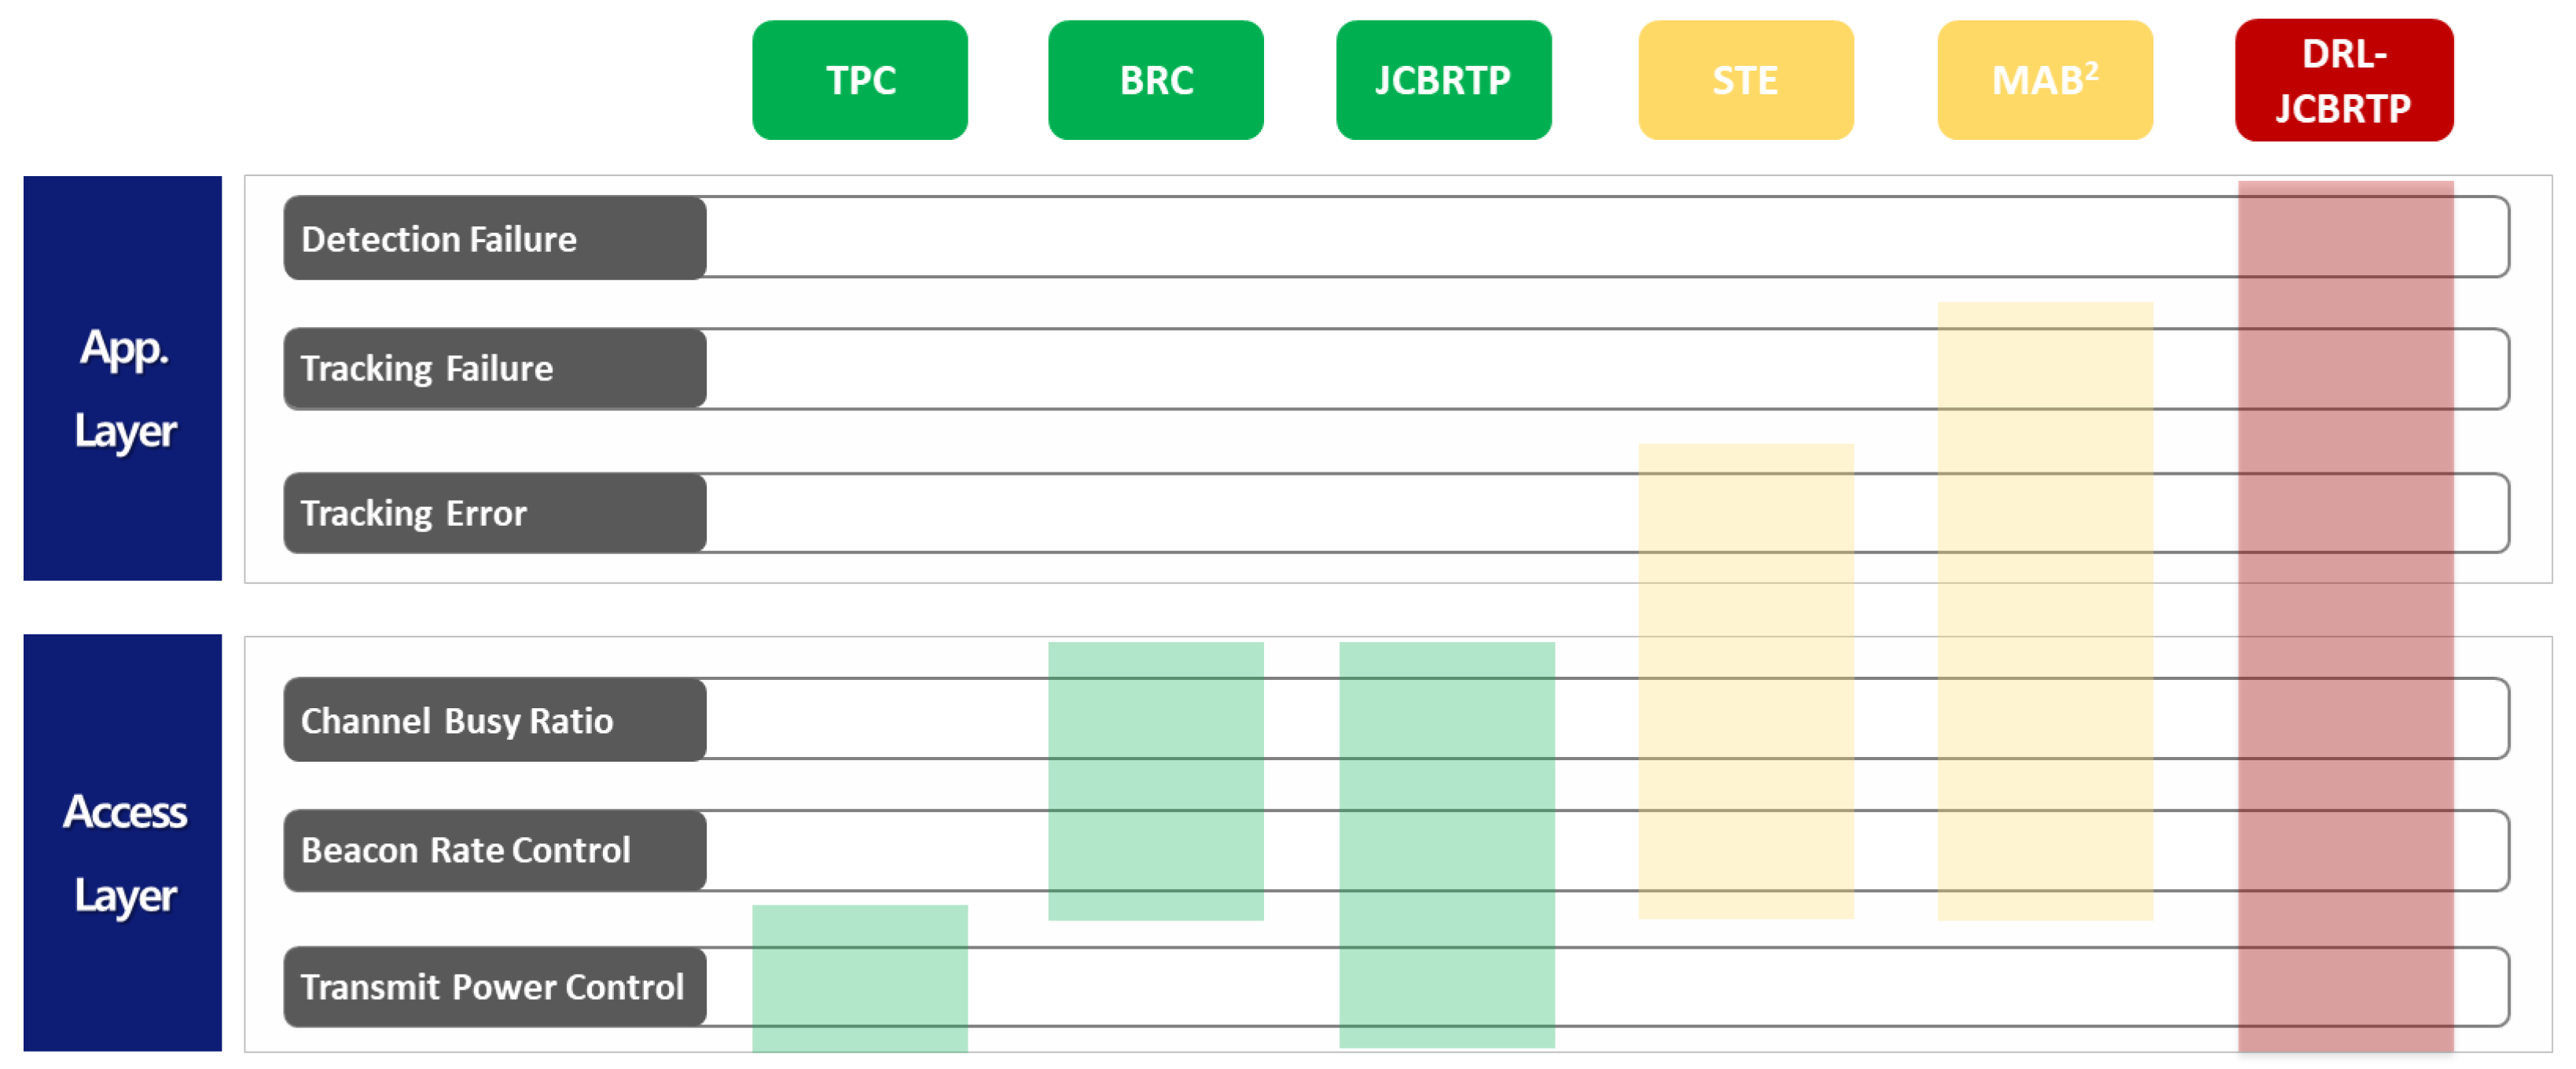Click the App. Layer blue block
Viewport: 2576px width, 1069px height.
point(123,378)
